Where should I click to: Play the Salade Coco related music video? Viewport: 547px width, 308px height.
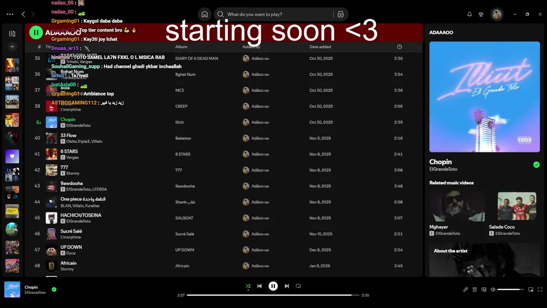click(517, 206)
